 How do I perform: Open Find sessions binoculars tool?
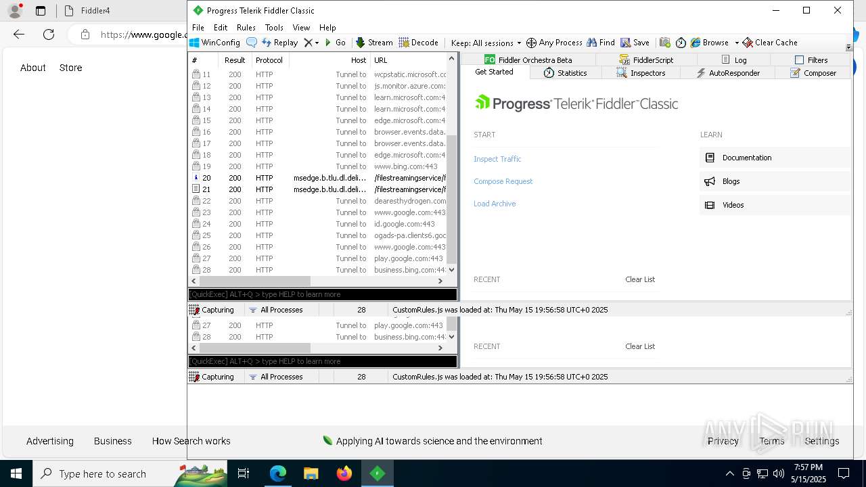coord(601,43)
